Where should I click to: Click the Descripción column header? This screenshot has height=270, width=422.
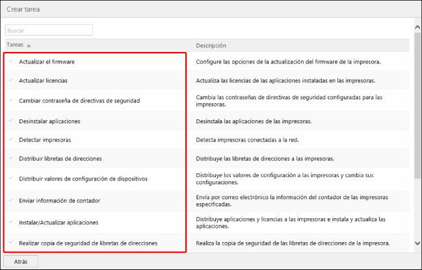click(x=211, y=45)
